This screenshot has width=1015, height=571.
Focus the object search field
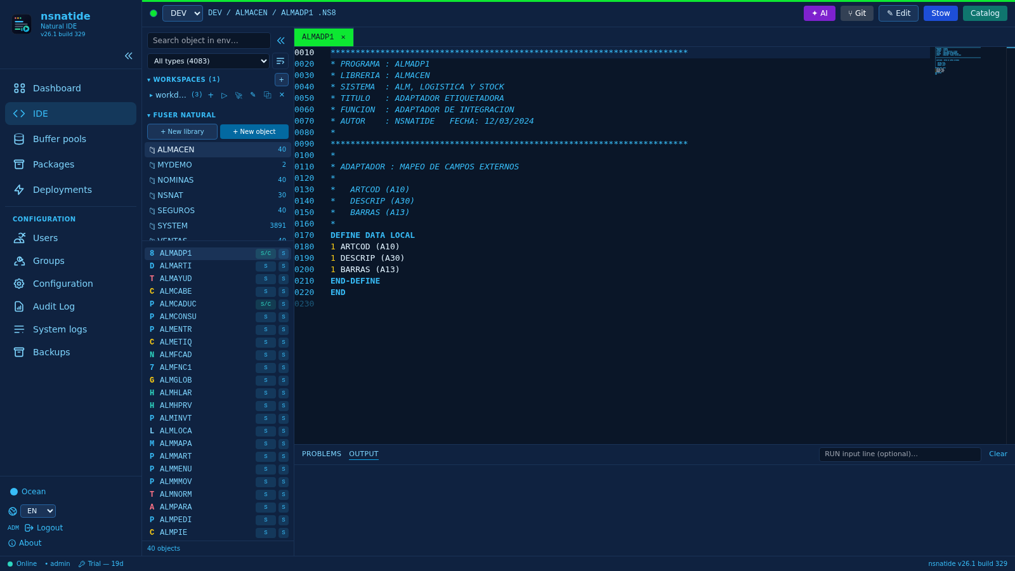(x=209, y=41)
